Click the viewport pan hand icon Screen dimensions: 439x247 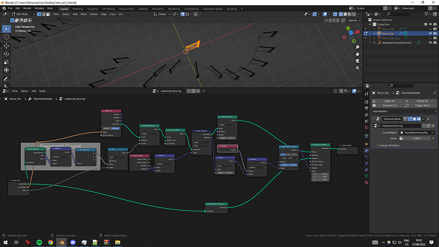[358, 54]
